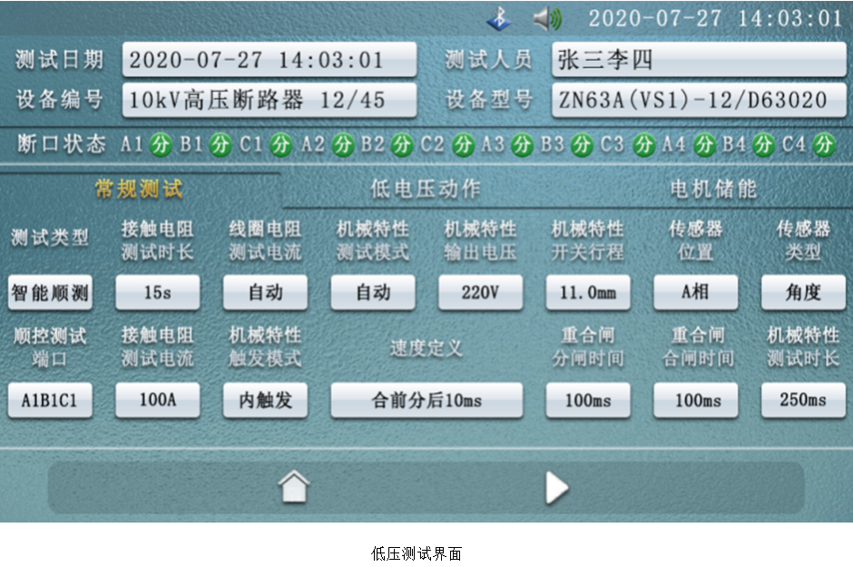This screenshot has width=853, height=567.
Task: Toggle the 内触发 trigger mode button
Action: pos(265,400)
